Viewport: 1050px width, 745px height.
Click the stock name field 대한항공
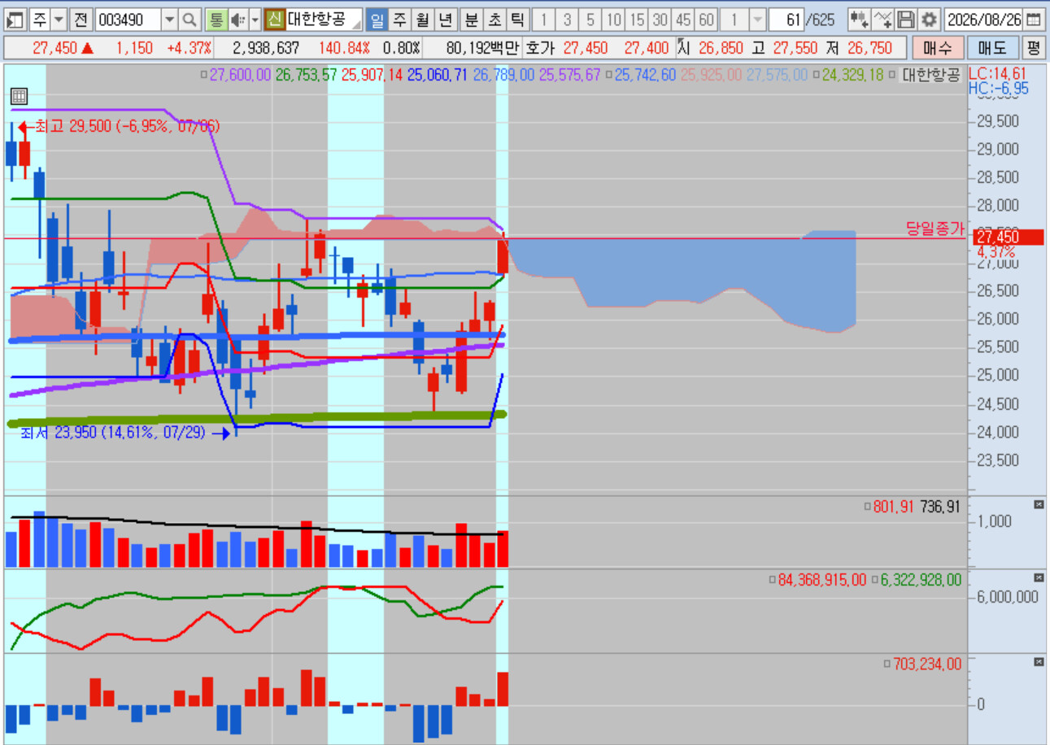coord(323,19)
